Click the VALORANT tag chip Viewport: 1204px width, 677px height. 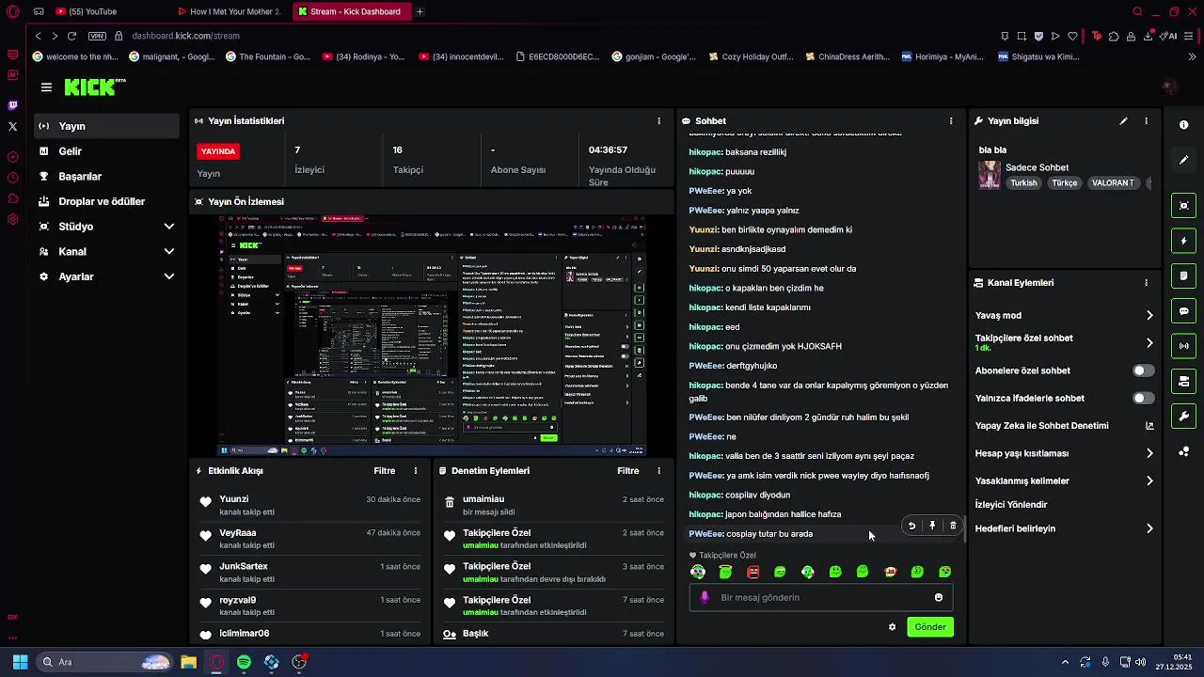click(1113, 183)
